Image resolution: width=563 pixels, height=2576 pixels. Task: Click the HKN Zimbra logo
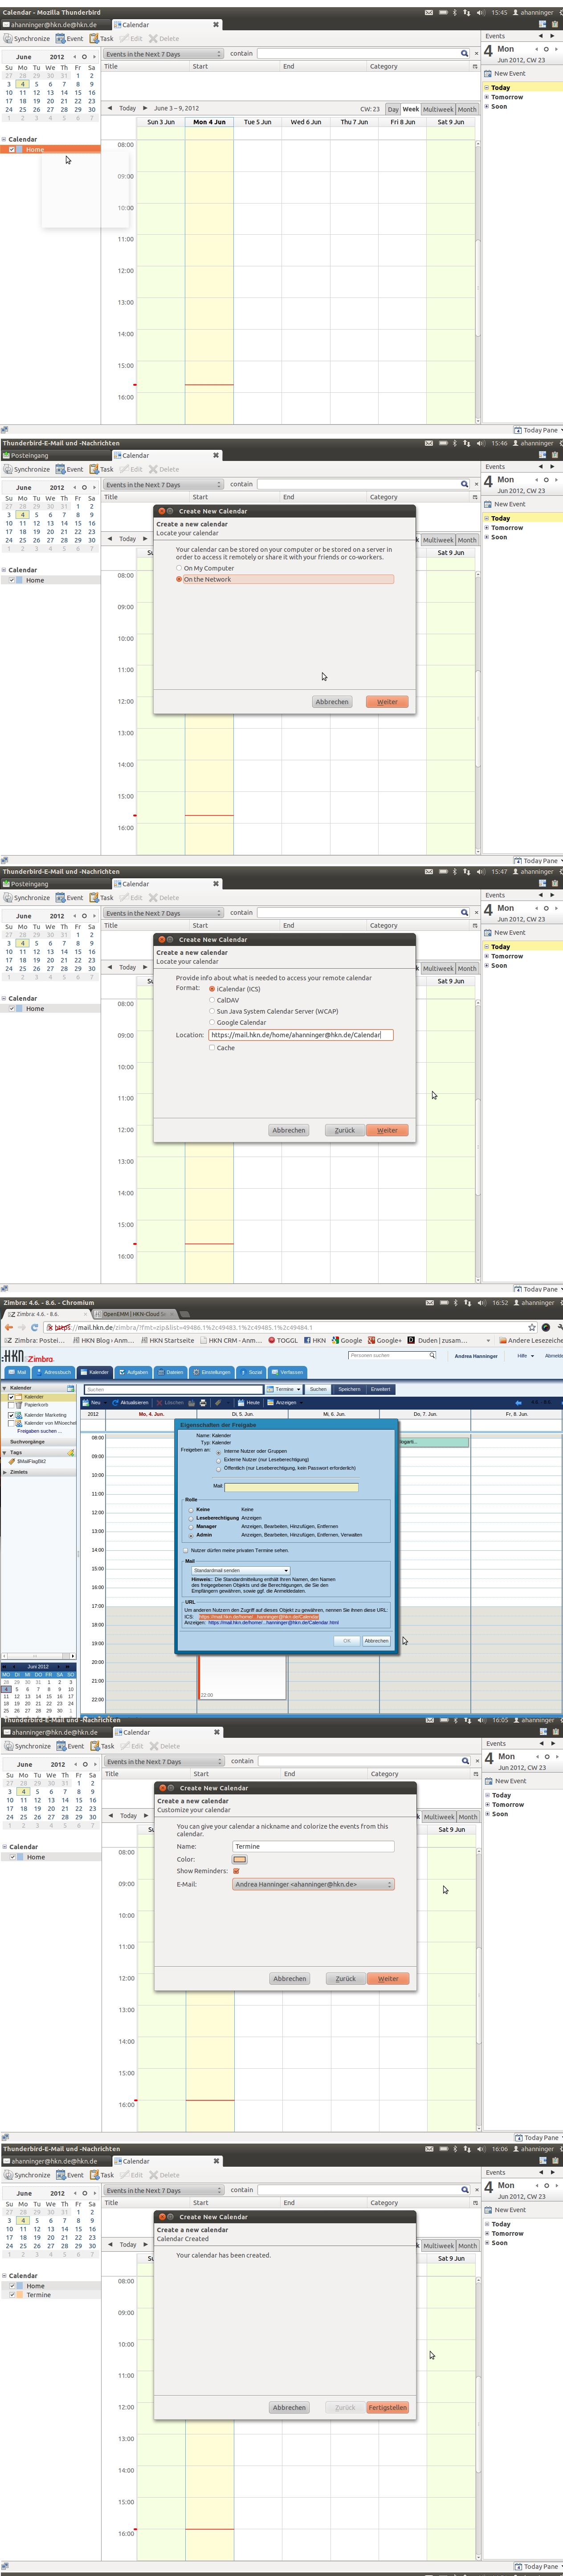27,1357
